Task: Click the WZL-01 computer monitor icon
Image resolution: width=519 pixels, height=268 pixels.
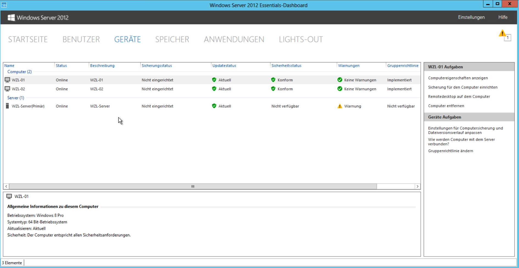Action: [x=7, y=80]
